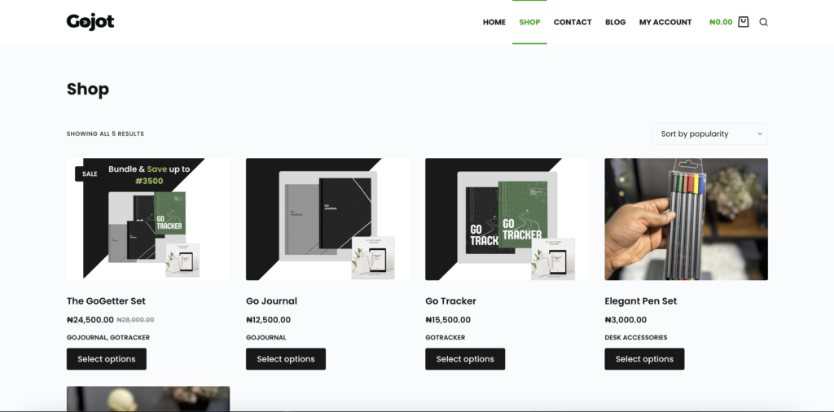834x412 pixels.
Task: Go to the Home menu item
Action: click(494, 22)
